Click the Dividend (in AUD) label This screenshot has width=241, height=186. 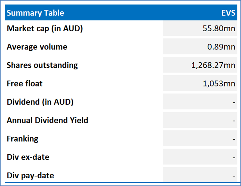tap(40, 102)
